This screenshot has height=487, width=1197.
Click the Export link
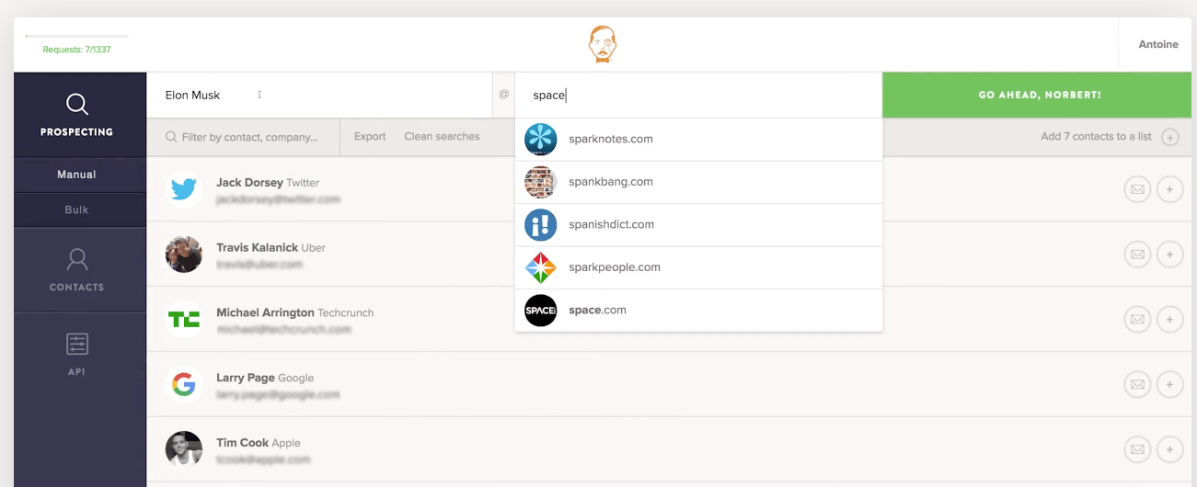coord(370,136)
